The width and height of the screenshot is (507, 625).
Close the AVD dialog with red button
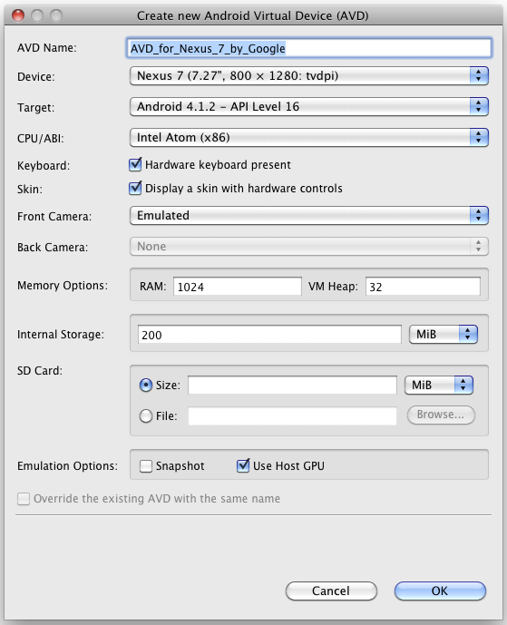18,15
